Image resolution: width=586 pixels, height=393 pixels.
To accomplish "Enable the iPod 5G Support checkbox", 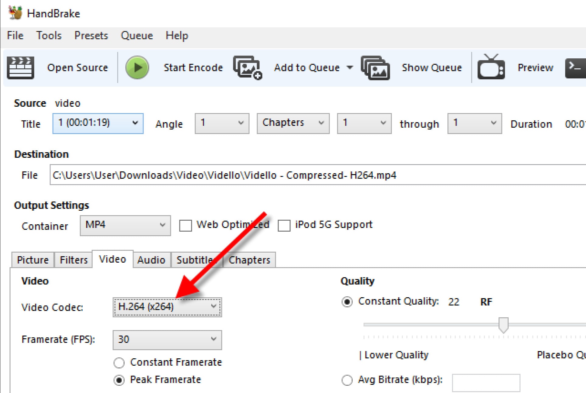I will click(x=284, y=226).
